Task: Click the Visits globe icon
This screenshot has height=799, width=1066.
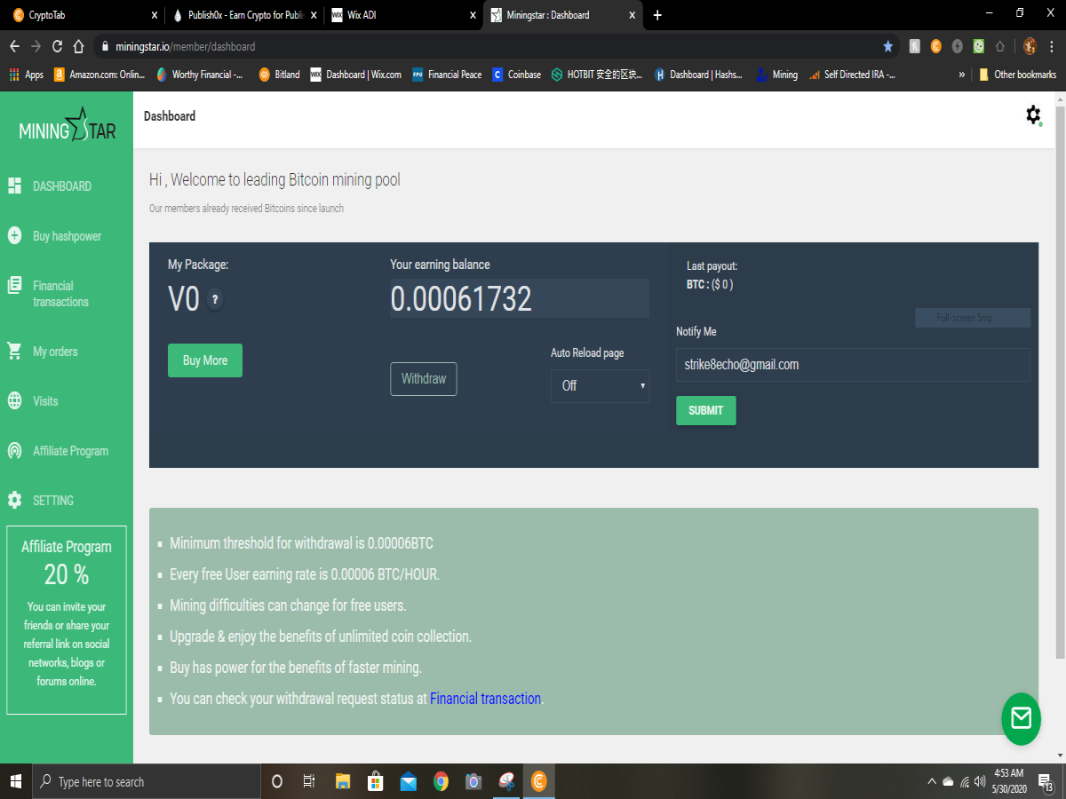Action: coord(14,400)
